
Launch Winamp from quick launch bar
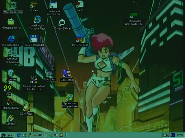[29, 135]
